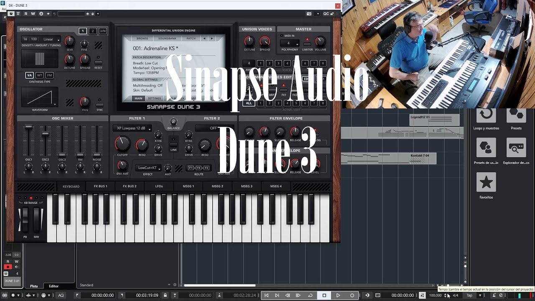Image resolution: width=535 pixels, height=301 pixels.
Task: Open Filter 1 type XP Lowpass 12 dB
Action: [x=133, y=128]
